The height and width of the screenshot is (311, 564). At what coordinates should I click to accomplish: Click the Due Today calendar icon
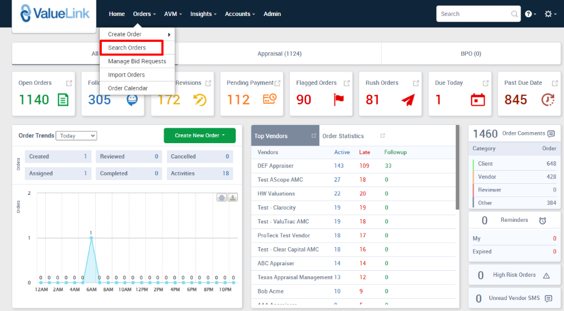[478, 100]
